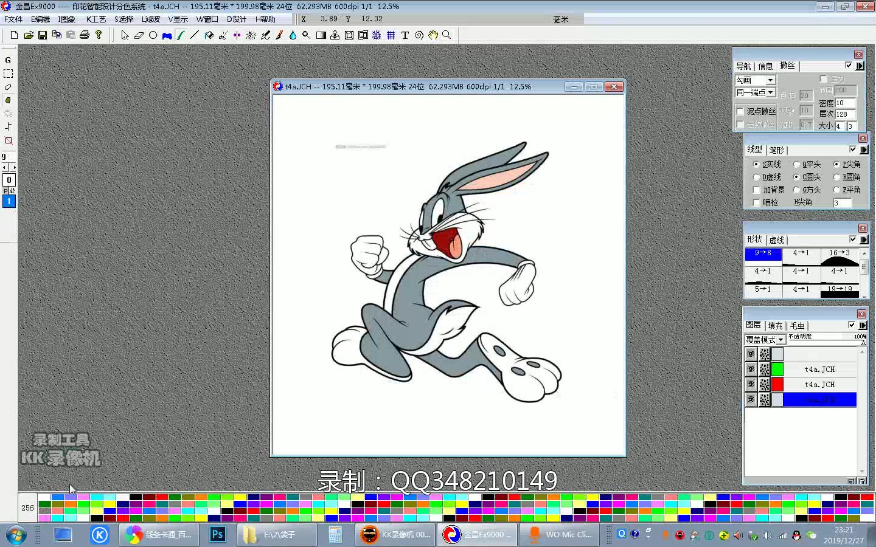This screenshot has height=547, width=876.
Task: Open the 同一端点 dropdown
Action: coord(770,92)
